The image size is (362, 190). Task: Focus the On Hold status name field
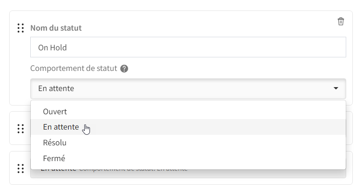[x=188, y=47]
